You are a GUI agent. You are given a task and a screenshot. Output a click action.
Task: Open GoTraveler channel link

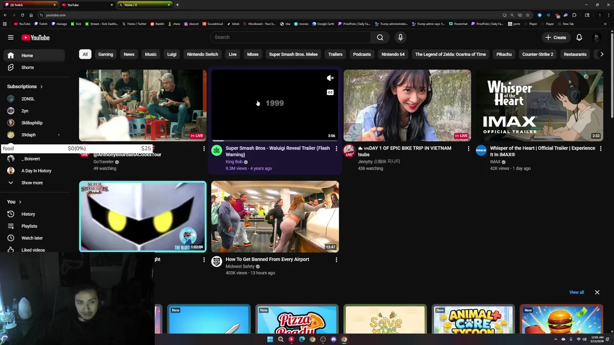[103, 162]
